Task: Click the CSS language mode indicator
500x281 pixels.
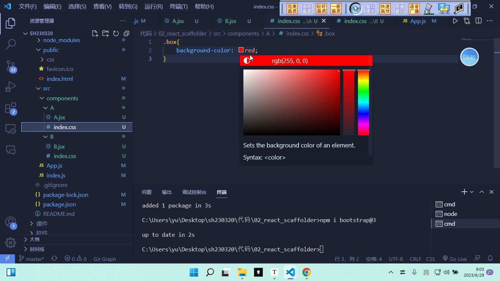Action: pyautogui.click(x=430, y=259)
